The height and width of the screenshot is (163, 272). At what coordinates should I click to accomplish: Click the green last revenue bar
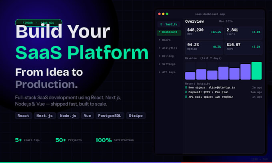coord(256,71)
